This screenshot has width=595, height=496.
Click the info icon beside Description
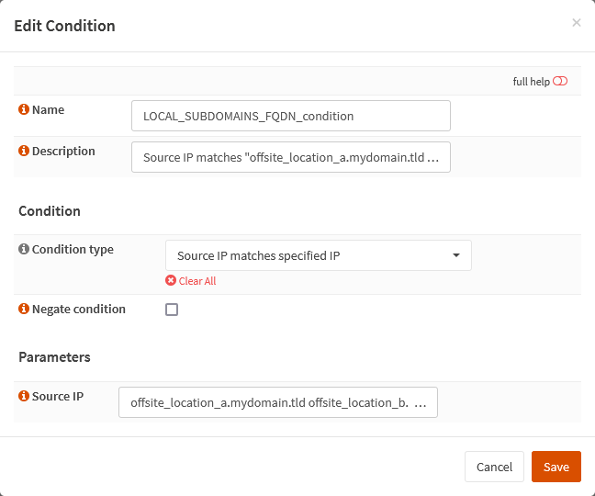[24, 152]
